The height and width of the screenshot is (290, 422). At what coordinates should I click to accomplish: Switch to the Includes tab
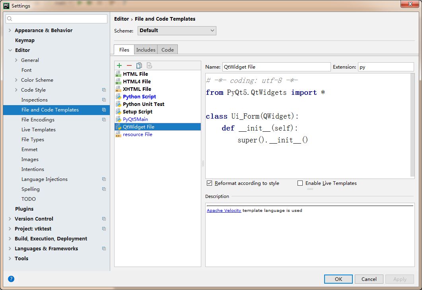[x=146, y=50]
